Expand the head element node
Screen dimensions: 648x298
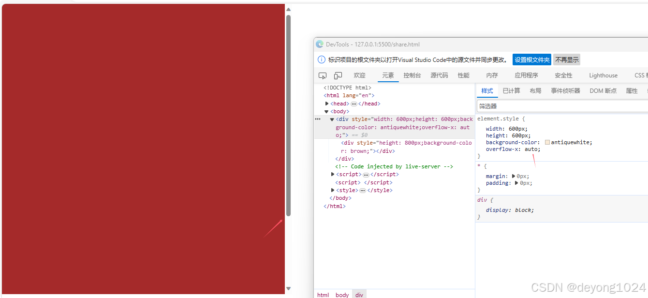click(x=327, y=104)
